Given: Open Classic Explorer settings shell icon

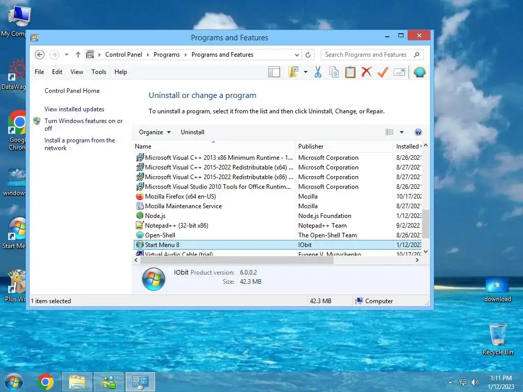Looking at the screenshot, I should [420, 72].
